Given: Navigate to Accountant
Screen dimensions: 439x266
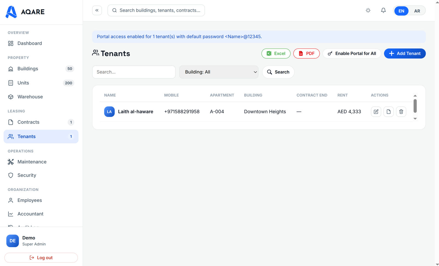Looking at the screenshot, I should [x=41, y=214].
